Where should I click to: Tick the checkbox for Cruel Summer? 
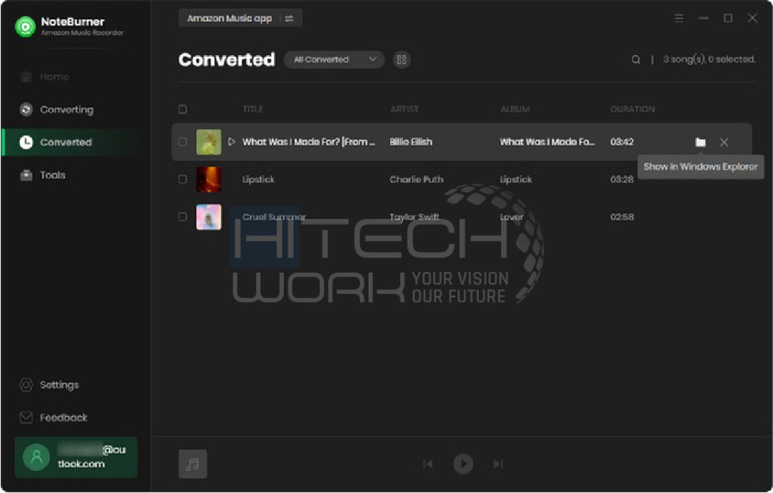pos(183,217)
